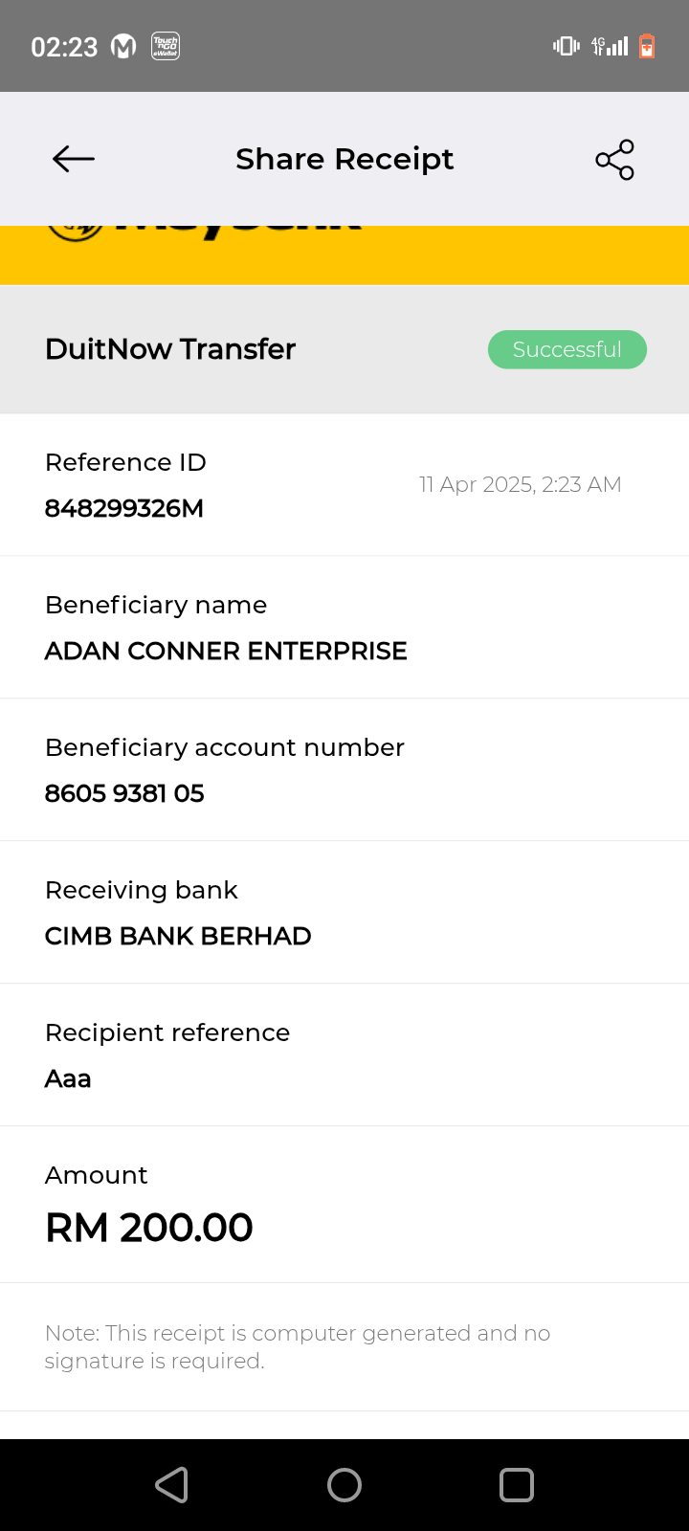Tap the vibrate mode status icon
Viewport: 689px width, 1531px height.
tap(566, 46)
